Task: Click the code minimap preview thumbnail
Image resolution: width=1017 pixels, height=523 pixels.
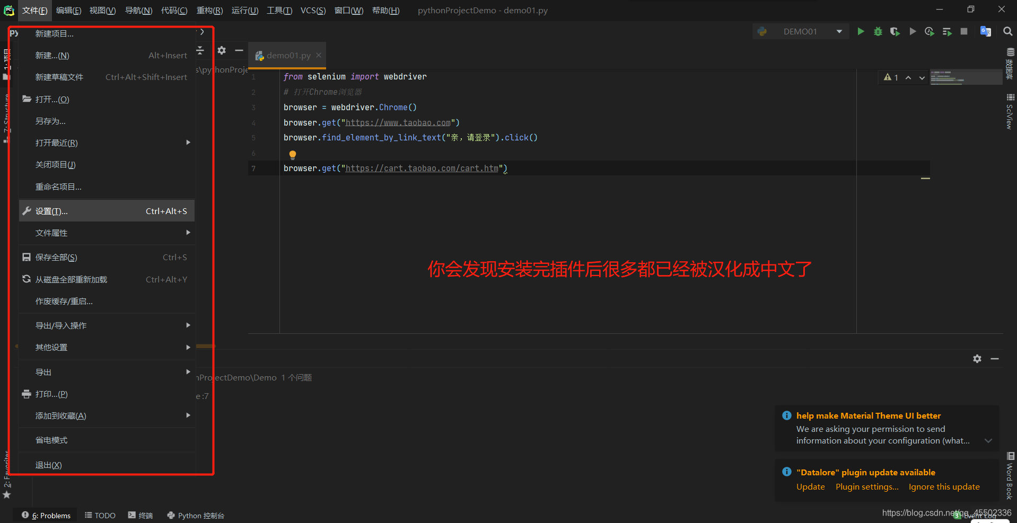Action: 966,77
